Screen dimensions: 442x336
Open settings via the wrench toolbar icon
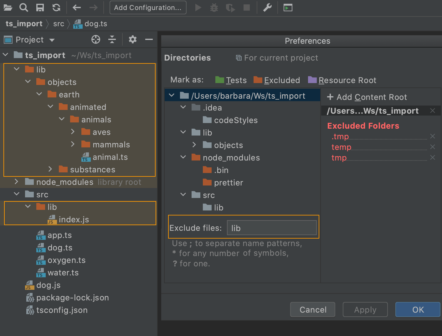click(x=267, y=7)
